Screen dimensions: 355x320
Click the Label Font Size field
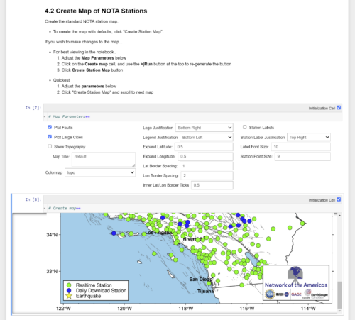pyautogui.click(x=301, y=147)
